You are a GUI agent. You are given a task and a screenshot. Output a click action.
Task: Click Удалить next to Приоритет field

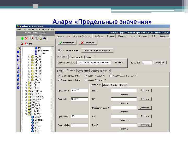[x=160, y=62]
